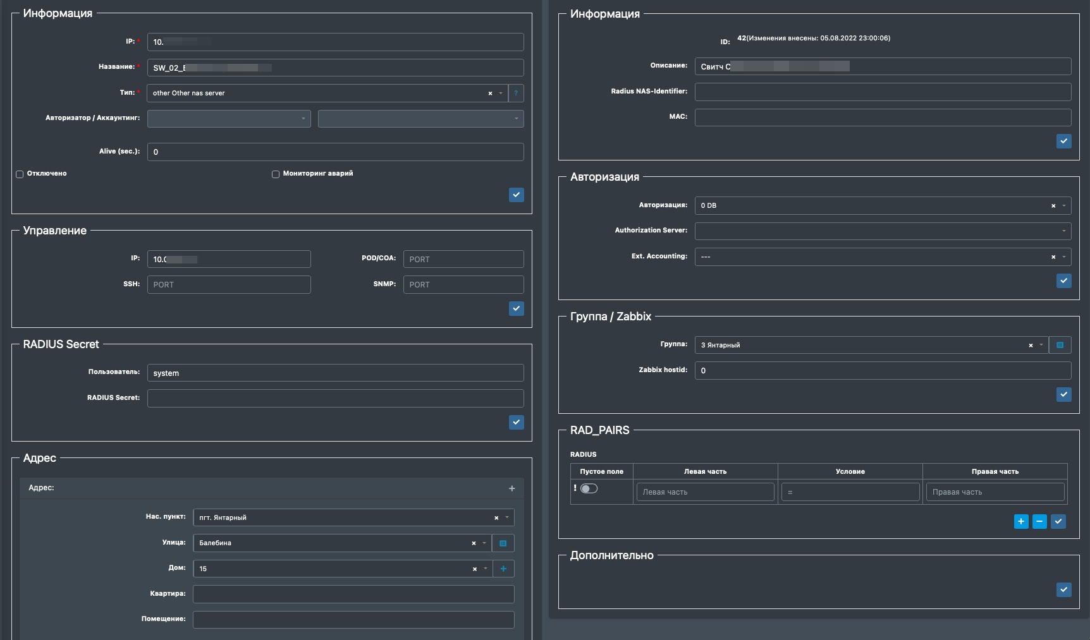This screenshot has width=1090, height=640.
Task: Click the Radius NAS-Identifier field
Action: [883, 92]
